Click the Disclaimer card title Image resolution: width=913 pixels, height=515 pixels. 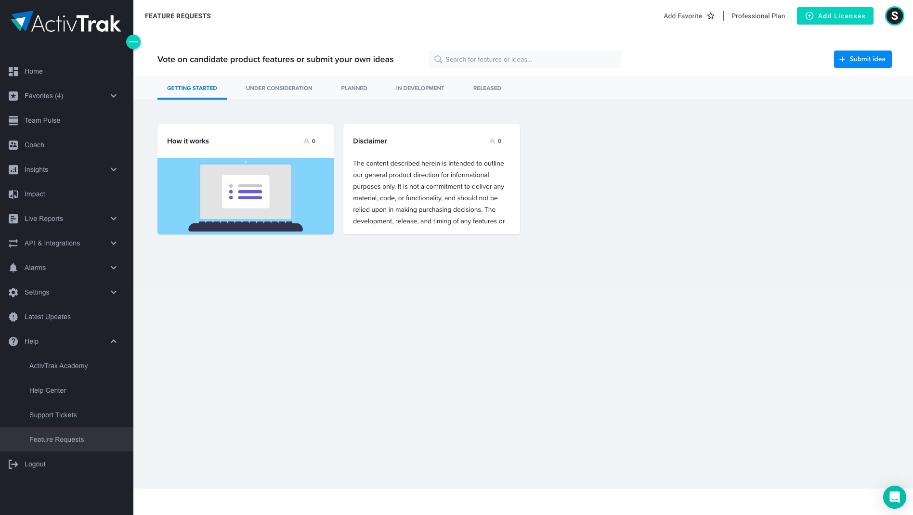(x=370, y=141)
